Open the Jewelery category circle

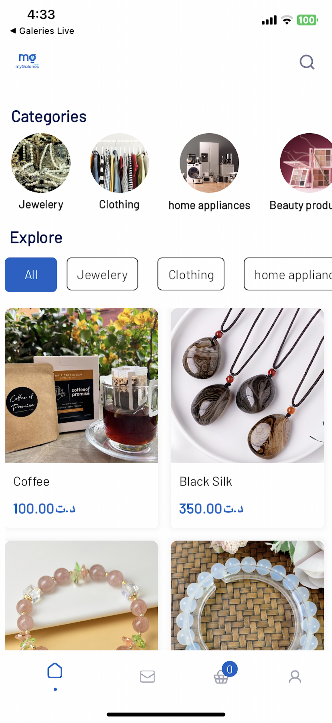click(41, 163)
